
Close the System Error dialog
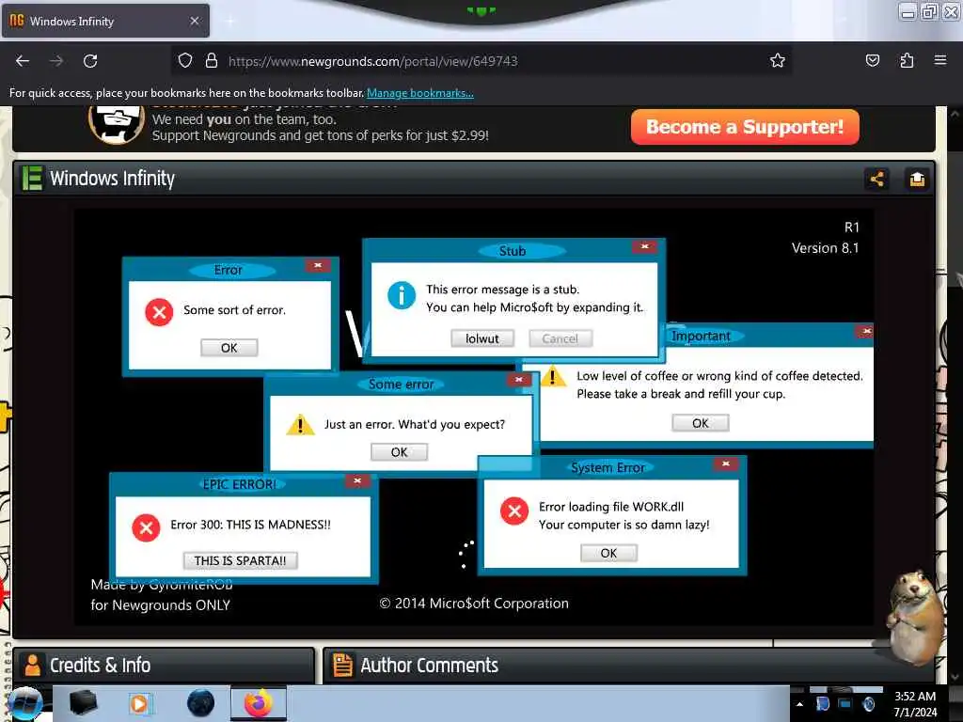[726, 464]
